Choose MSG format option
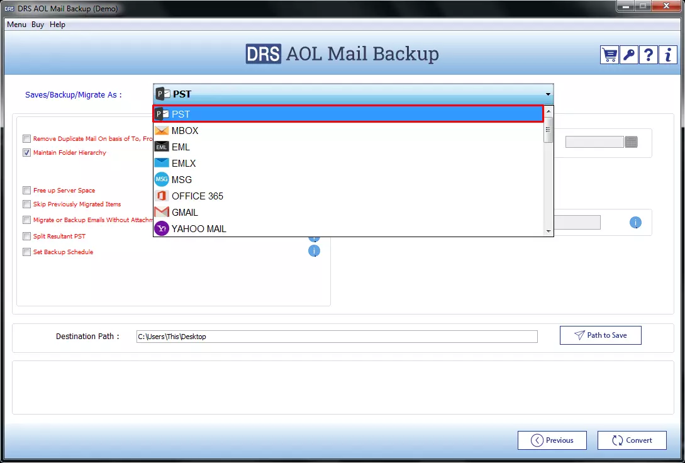The image size is (685, 463). click(348, 179)
